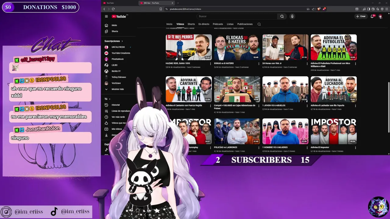Expand the Tú section
Image resolution: width=390 pixels, height=219 pixels.
click(x=108, y=99)
